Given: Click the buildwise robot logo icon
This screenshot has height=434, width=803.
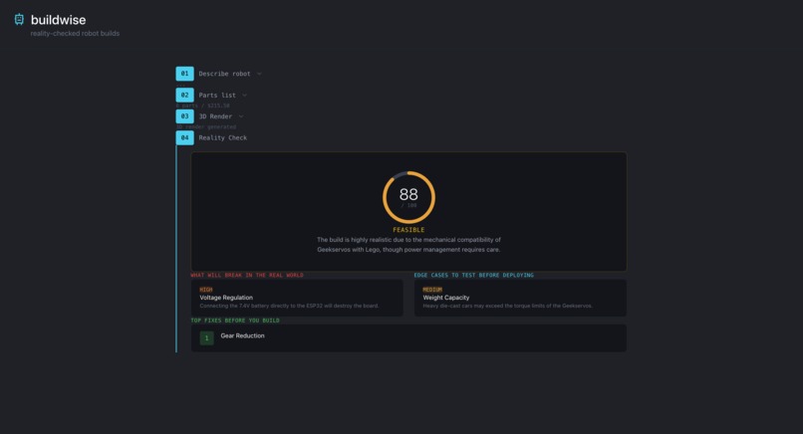Looking at the screenshot, I should point(19,20).
